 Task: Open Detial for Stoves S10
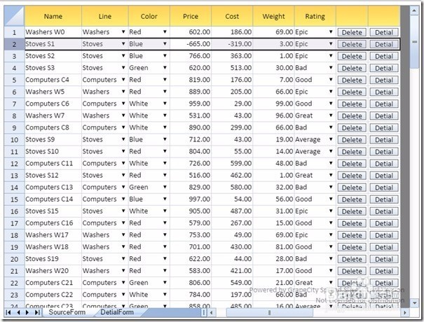pyautogui.click(x=384, y=151)
